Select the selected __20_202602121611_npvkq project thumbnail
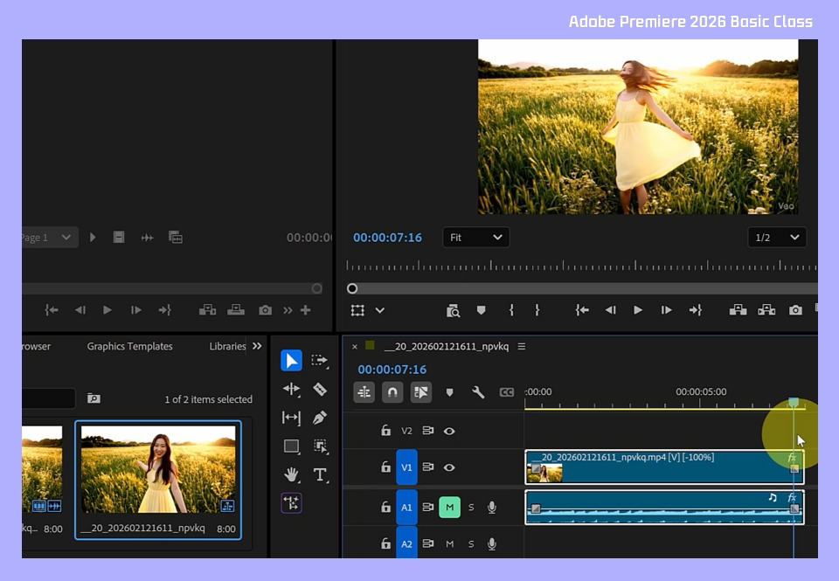Viewport: 839px width, 581px height. click(x=158, y=469)
